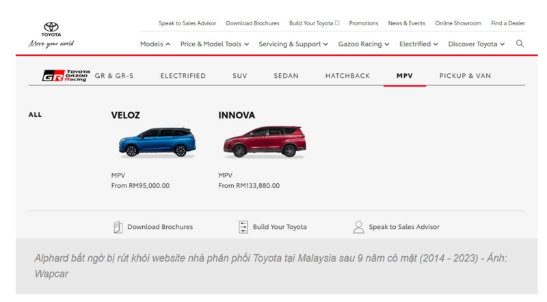Switch to HATCHBACK tab
The image size is (547, 302).
tap(347, 76)
